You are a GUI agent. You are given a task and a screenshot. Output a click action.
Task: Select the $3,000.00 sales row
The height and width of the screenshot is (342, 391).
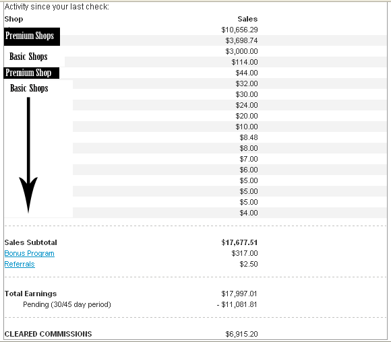(x=195, y=51)
